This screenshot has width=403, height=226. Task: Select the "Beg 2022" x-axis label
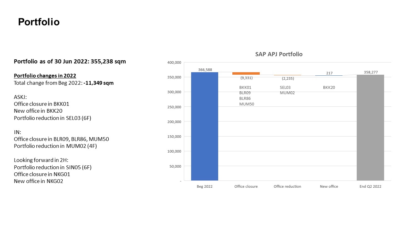click(x=205, y=186)
